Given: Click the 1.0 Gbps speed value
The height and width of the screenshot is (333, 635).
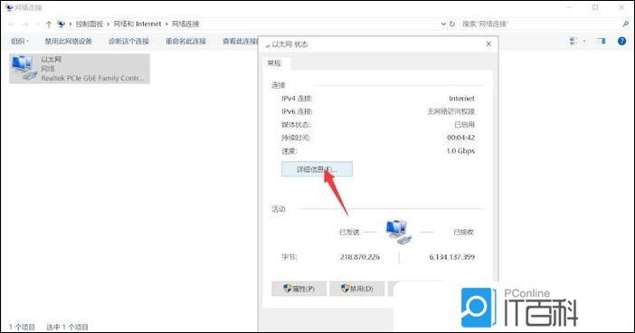Looking at the screenshot, I should 460,151.
